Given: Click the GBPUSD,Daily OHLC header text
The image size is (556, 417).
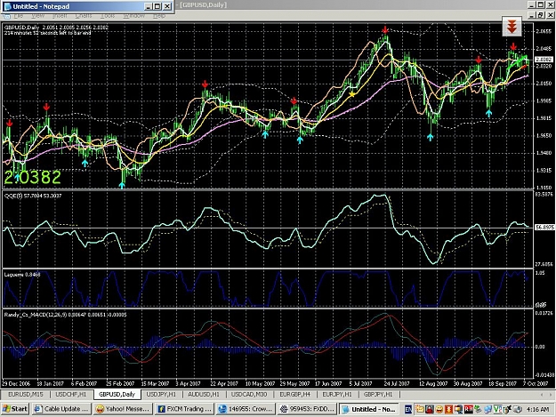Looking at the screenshot, I should click(56, 28).
